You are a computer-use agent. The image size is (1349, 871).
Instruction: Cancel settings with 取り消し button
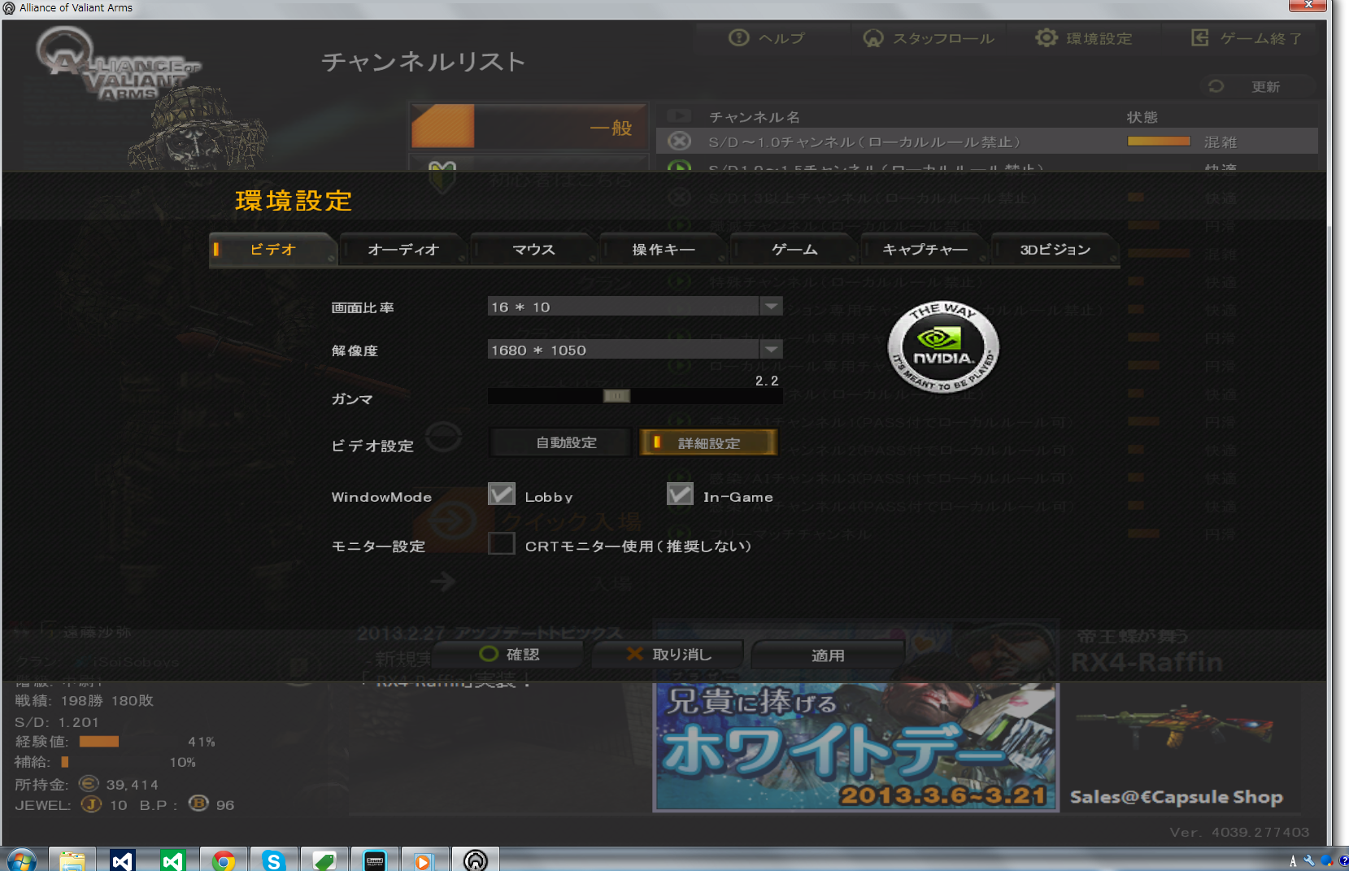coord(669,654)
